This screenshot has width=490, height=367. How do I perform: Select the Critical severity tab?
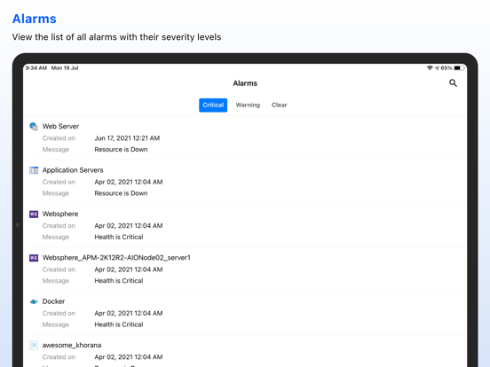pyautogui.click(x=213, y=105)
